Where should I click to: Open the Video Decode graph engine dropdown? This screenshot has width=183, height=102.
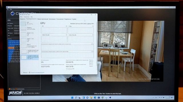72,35
